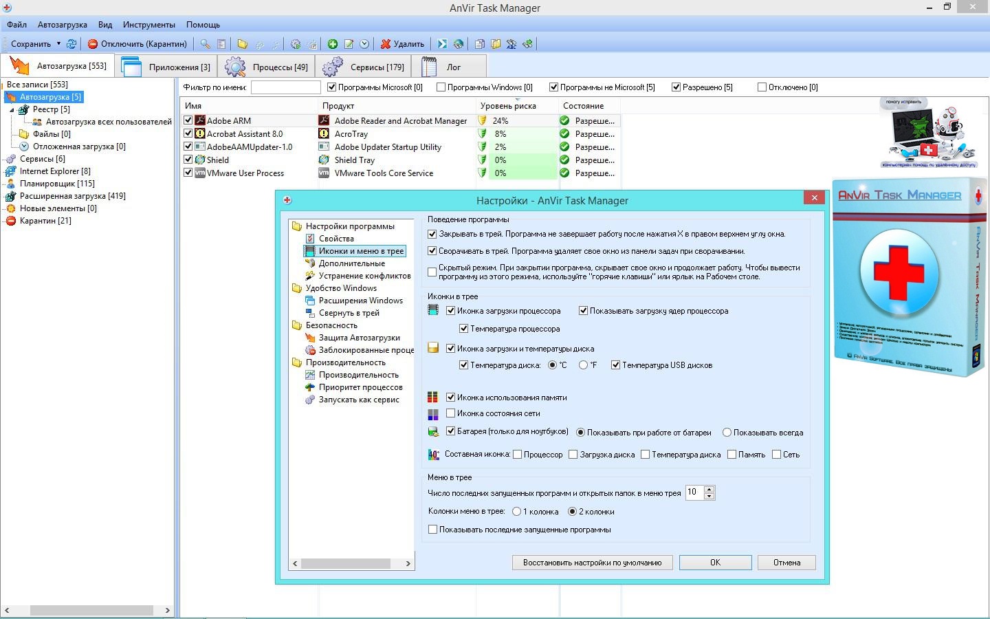Click the composite icon in settings
This screenshot has height=619, width=990.
[x=434, y=455]
